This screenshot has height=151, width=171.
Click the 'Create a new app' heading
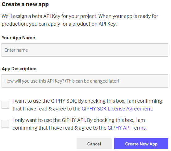coord(25,4)
